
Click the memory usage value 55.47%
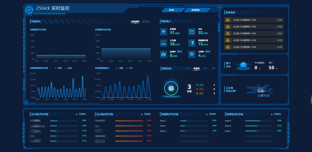203,33
